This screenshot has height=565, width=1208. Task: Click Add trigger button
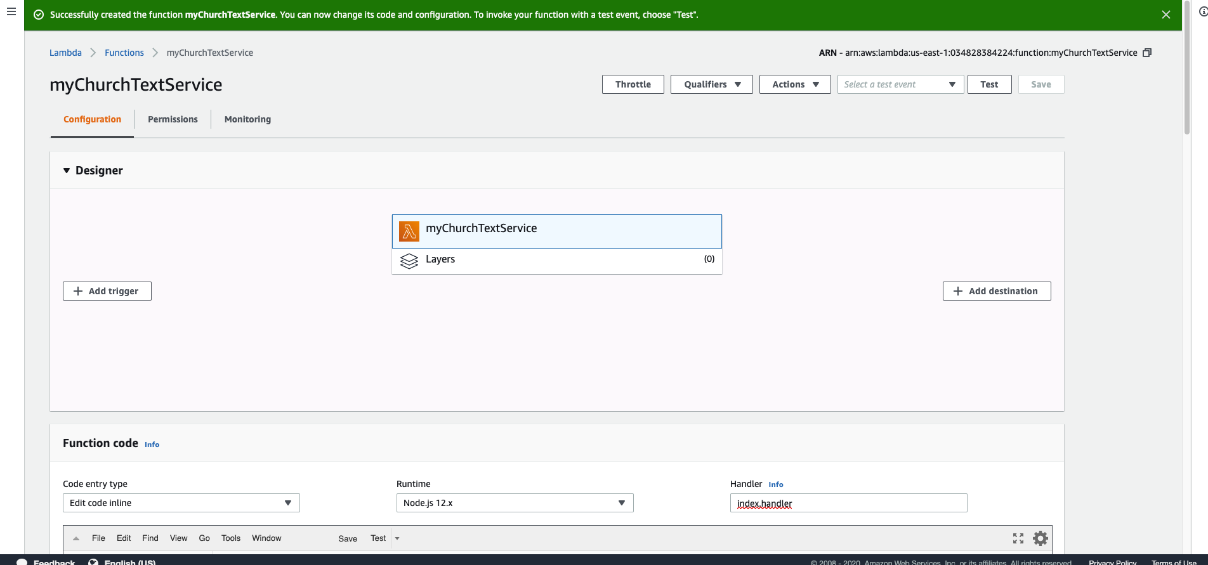(x=107, y=291)
